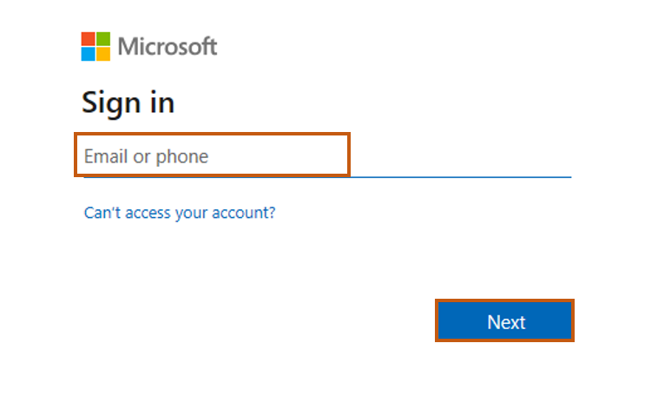Click the red square of Microsoft logo
The image size is (671, 396).
89,39
